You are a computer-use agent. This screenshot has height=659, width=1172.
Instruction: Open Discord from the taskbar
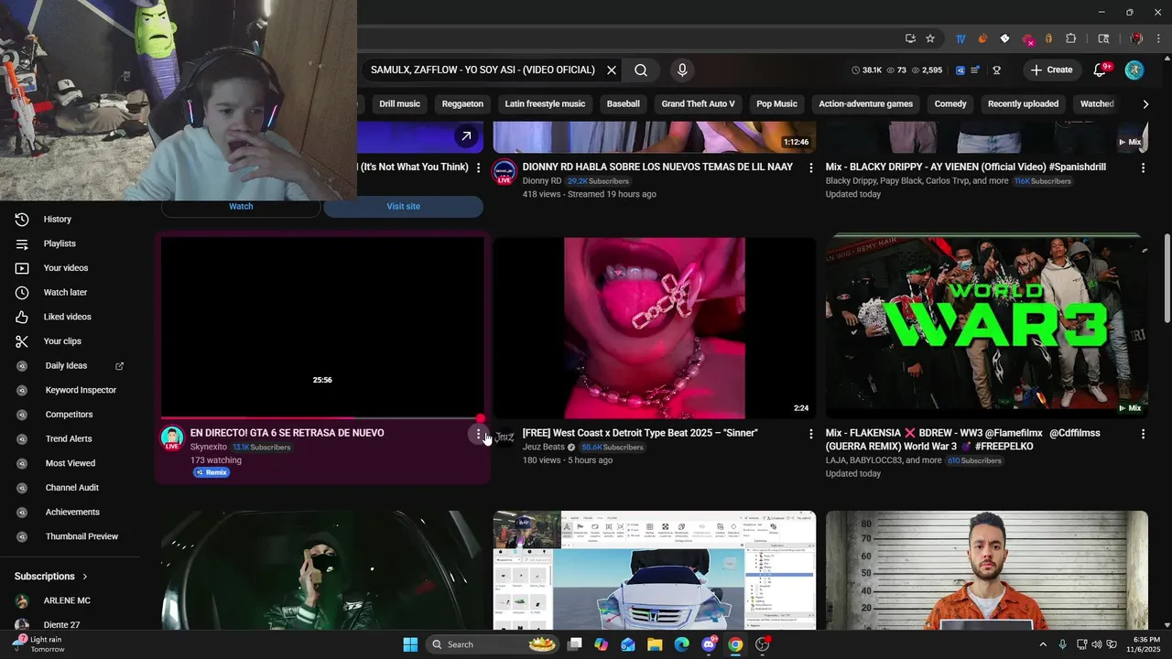click(x=709, y=644)
